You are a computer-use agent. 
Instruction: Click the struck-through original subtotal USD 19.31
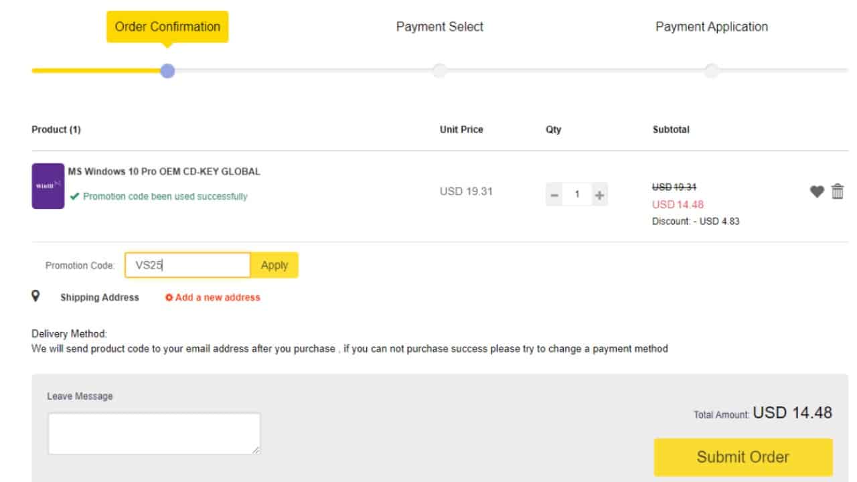(x=674, y=187)
